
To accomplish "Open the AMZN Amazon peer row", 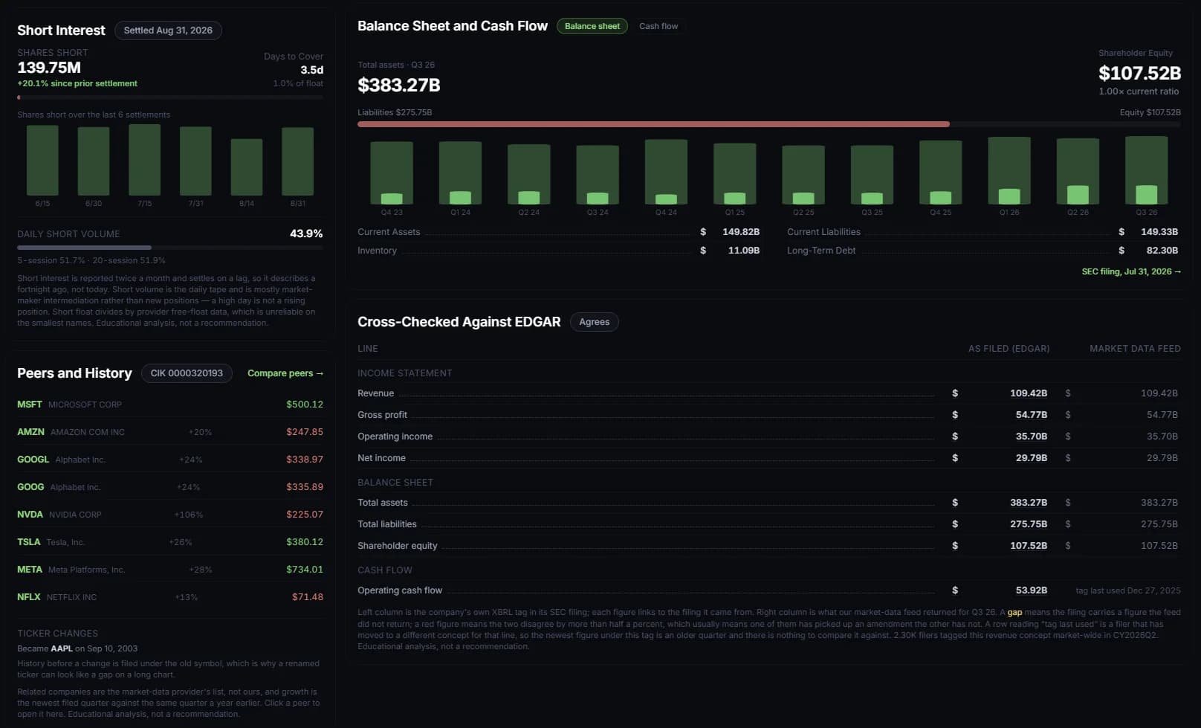I will tap(170, 432).
